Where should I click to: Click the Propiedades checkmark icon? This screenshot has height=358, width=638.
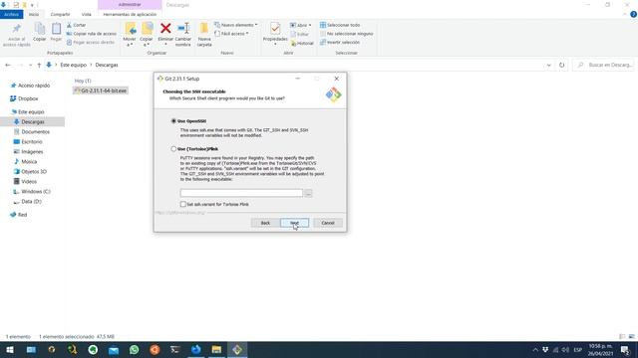point(275,29)
